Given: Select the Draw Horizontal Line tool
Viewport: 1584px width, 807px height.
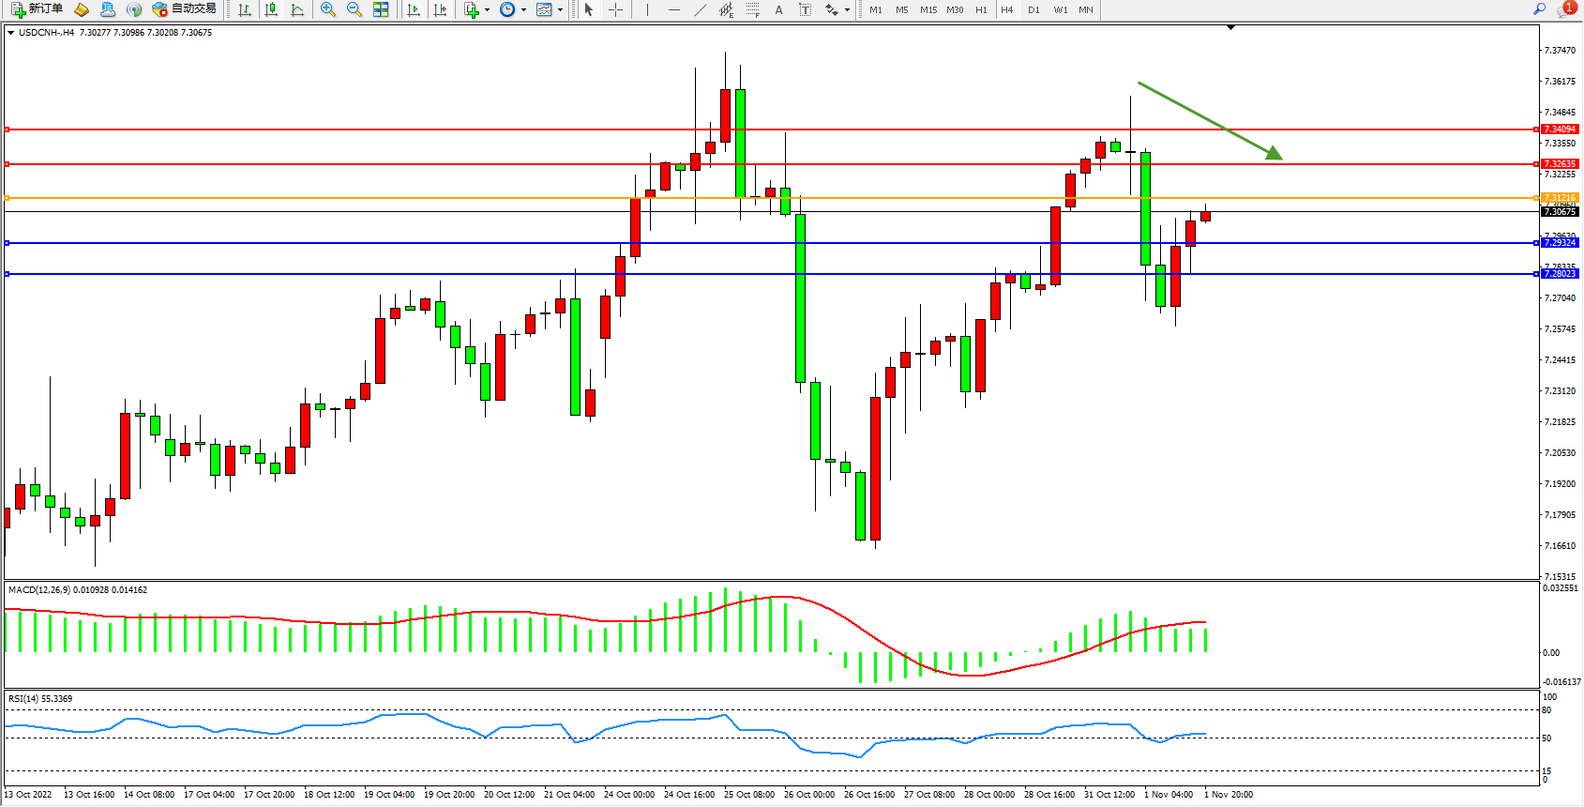Looking at the screenshot, I should (x=673, y=9).
